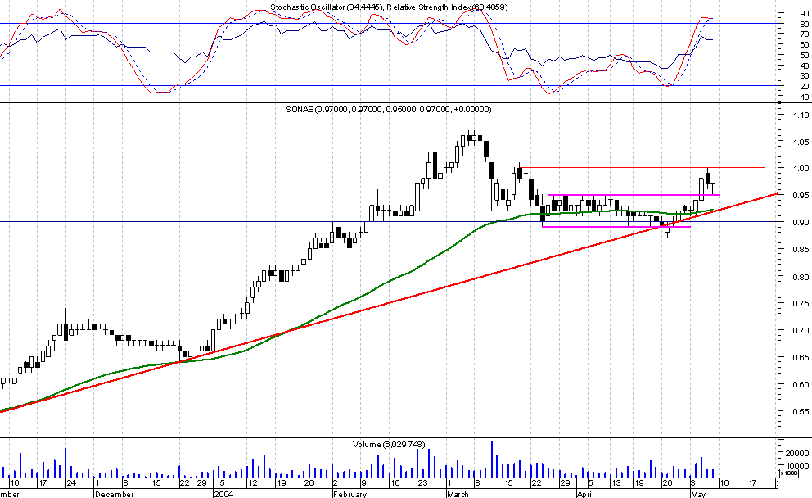812x498 pixels.
Task: Select the 0.80 price axis label
Action: click(801, 277)
